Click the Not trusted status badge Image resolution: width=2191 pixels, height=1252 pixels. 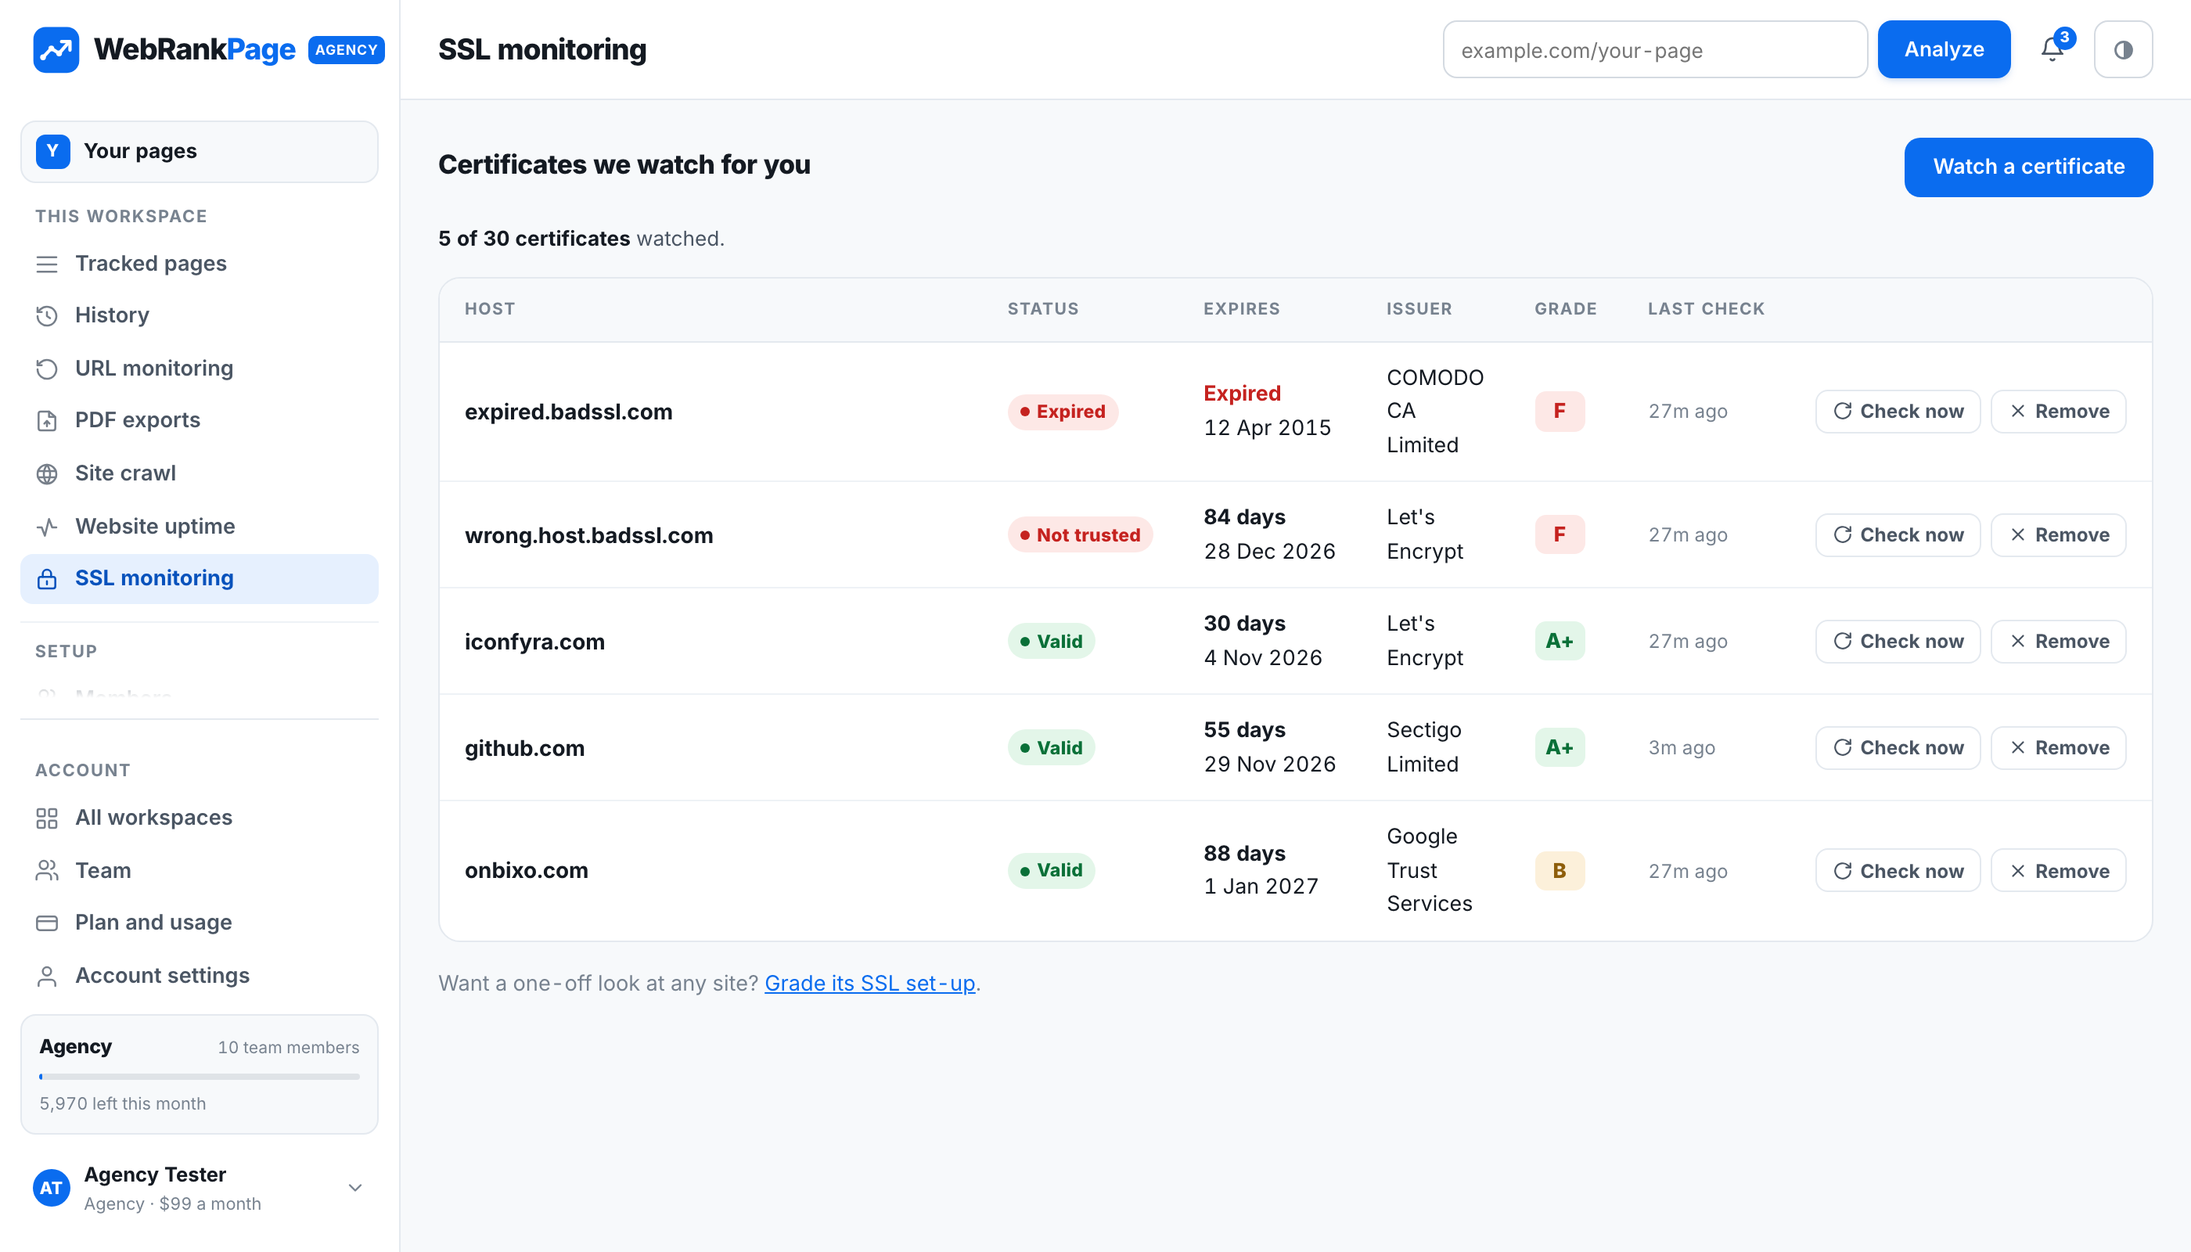(x=1080, y=535)
